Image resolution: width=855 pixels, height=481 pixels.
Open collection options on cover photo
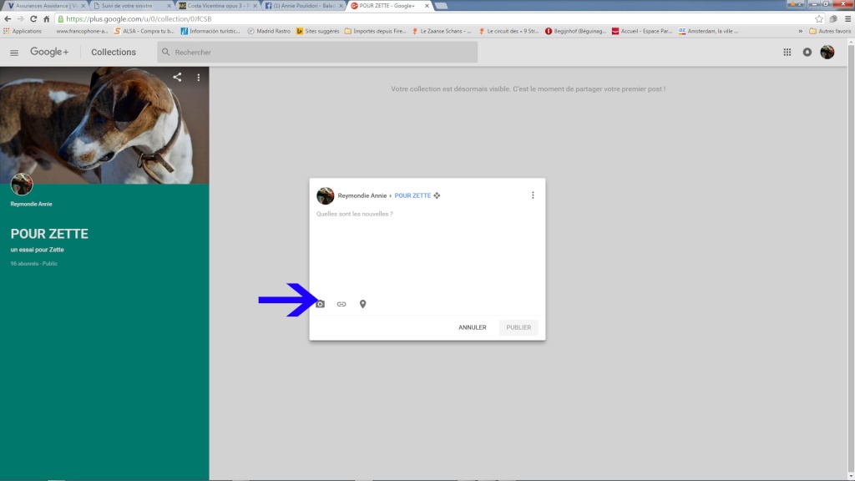pyautogui.click(x=199, y=78)
